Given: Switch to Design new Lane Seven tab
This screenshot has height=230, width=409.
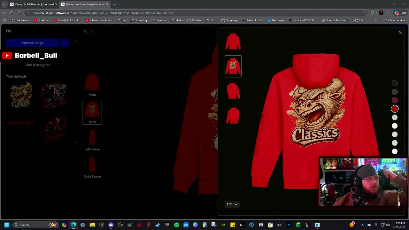Looking at the screenshot, I should click(x=85, y=4).
